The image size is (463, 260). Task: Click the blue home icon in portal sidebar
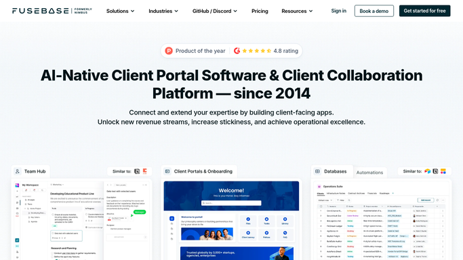click(x=172, y=219)
